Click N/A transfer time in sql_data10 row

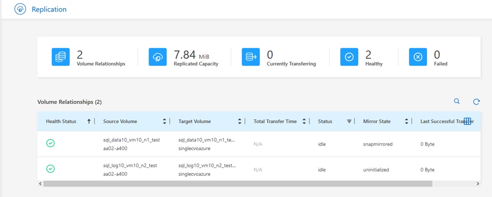click(x=258, y=144)
